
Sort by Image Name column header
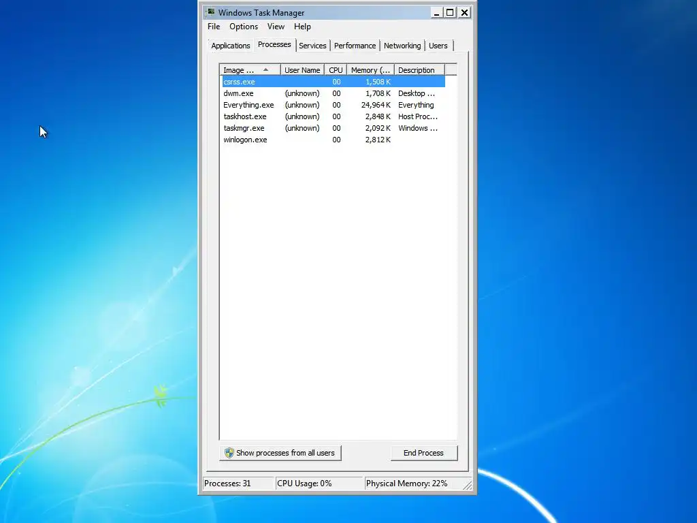pos(250,70)
